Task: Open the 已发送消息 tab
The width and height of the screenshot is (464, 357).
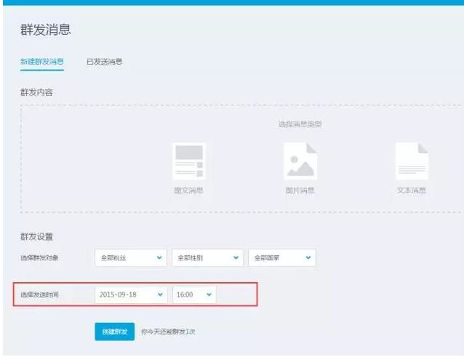Action: (x=105, y=62)
